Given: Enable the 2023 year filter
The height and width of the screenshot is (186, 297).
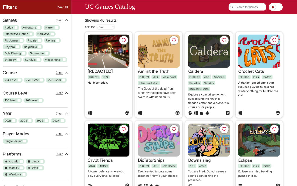Looking at the screenshot, I should pos(42,121).
